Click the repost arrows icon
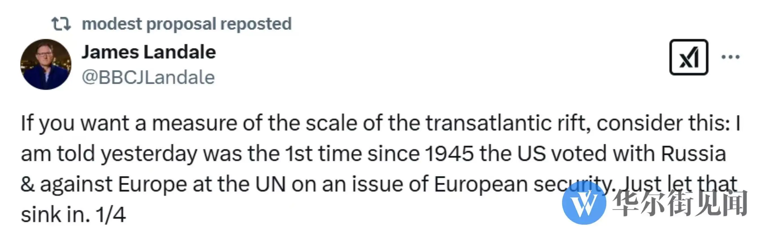762x239 pixels. tap(61, 24)
